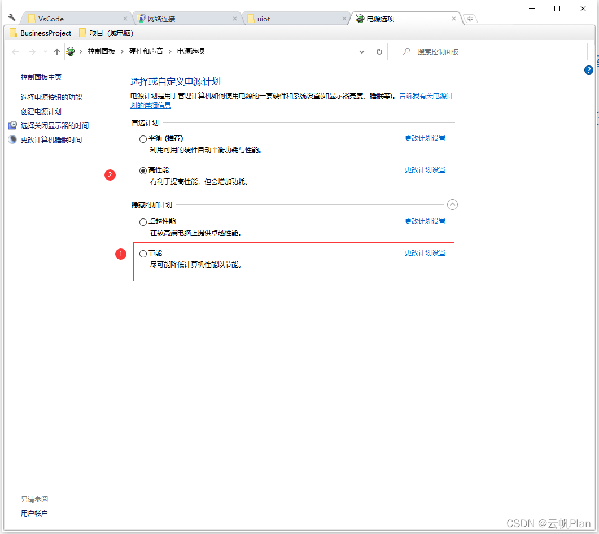Refresh the control panel page
The height and width of the screenshot is (534, 599).
click(x=379, y=51)
